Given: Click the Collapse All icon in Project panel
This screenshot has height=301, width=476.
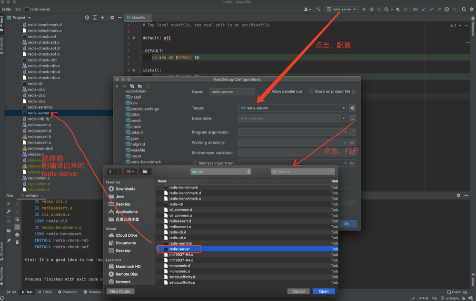Looking at the screenshot, I should pos(102,18).
